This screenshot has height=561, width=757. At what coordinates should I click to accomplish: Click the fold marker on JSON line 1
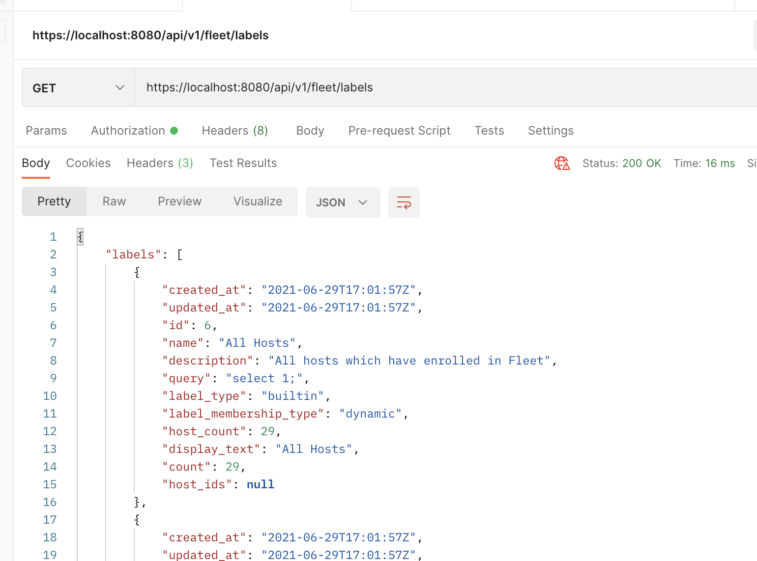[x=80, y=236]
